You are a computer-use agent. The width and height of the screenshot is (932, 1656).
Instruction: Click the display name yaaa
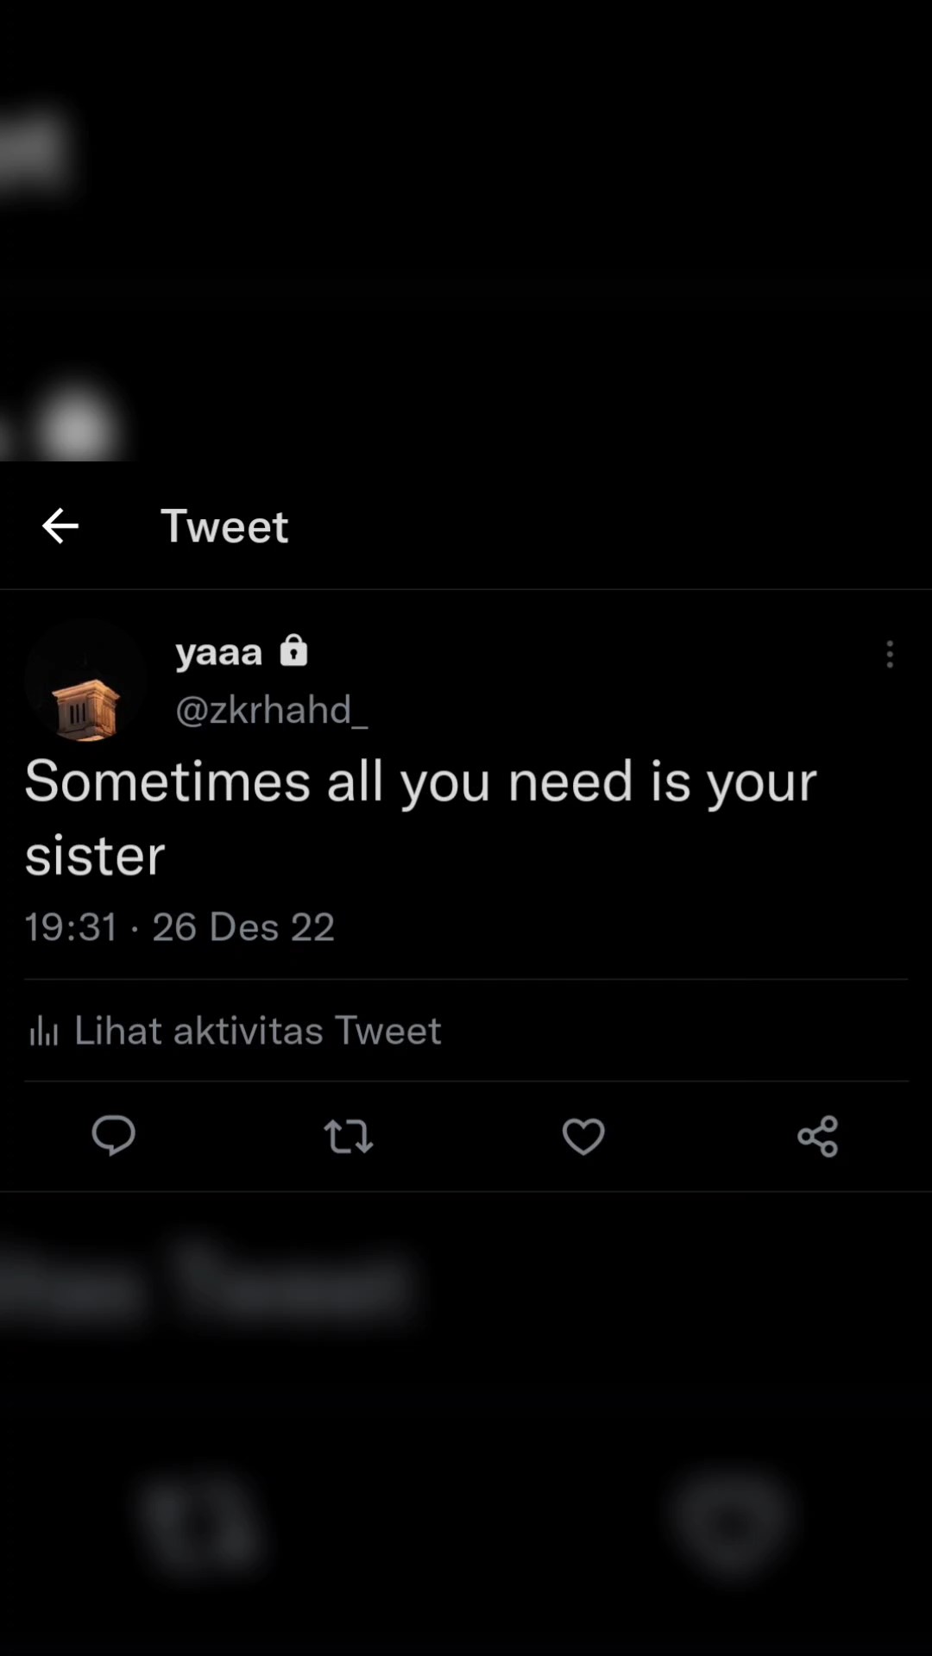(x=218, y=652)
